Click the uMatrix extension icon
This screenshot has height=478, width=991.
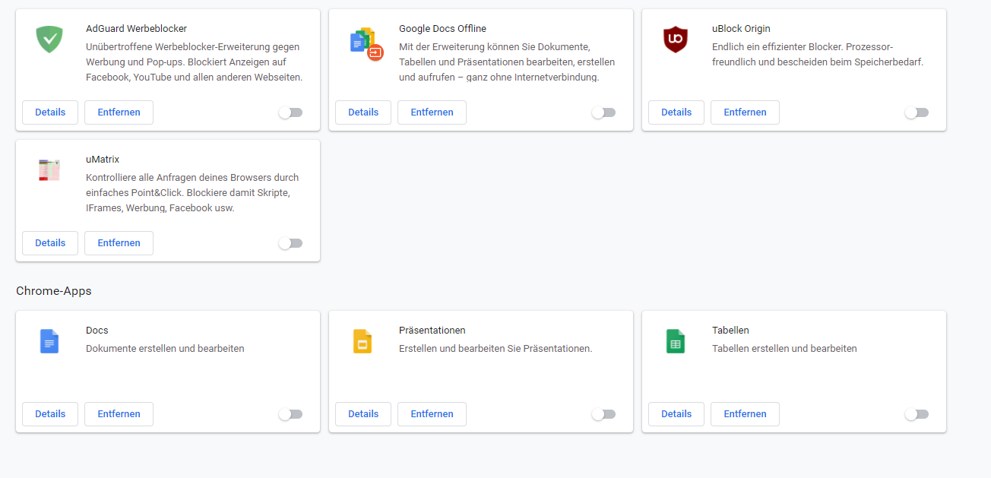pos(49,169)
